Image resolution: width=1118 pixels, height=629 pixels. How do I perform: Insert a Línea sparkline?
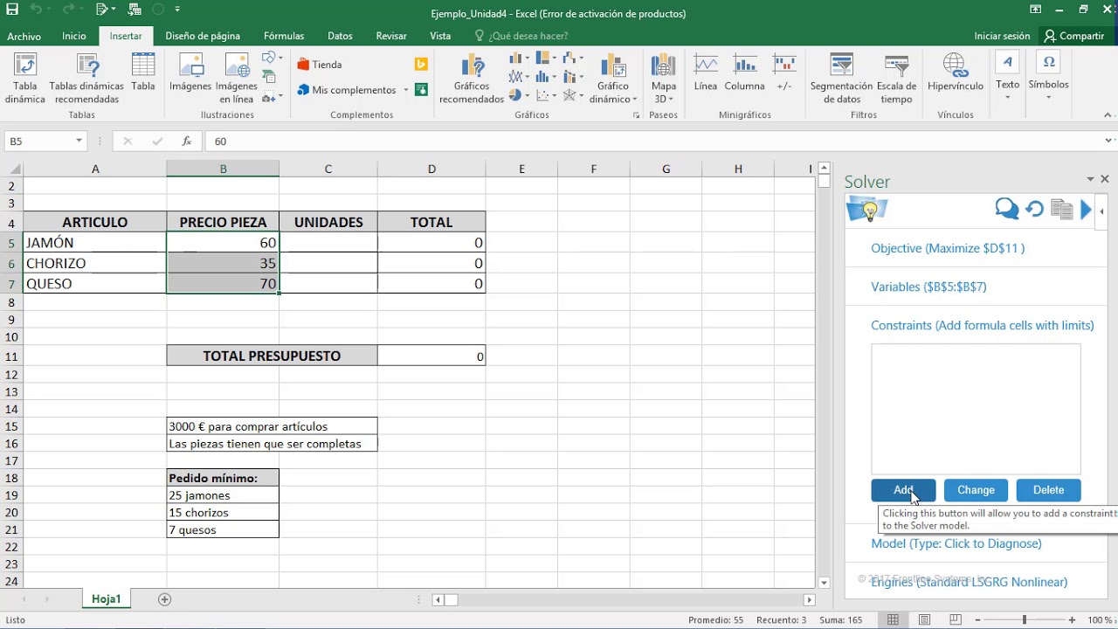coord(706,73)
